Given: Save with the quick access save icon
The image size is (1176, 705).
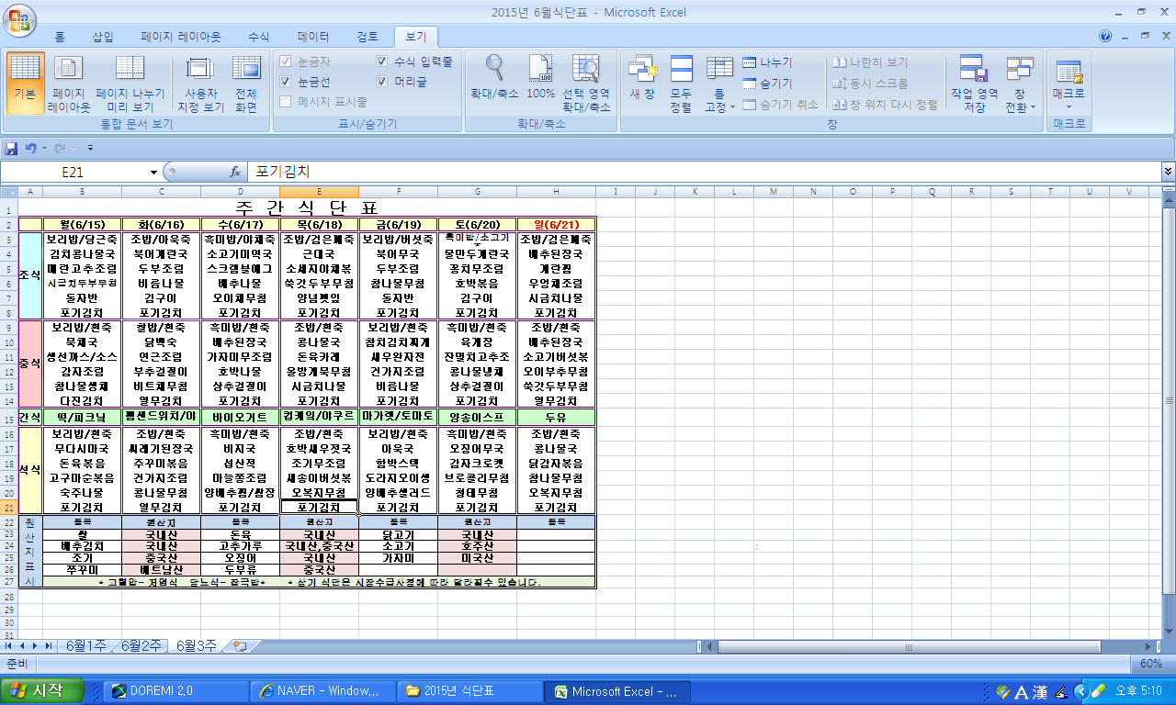Looking at the screenshot, I should coord(12,148).
